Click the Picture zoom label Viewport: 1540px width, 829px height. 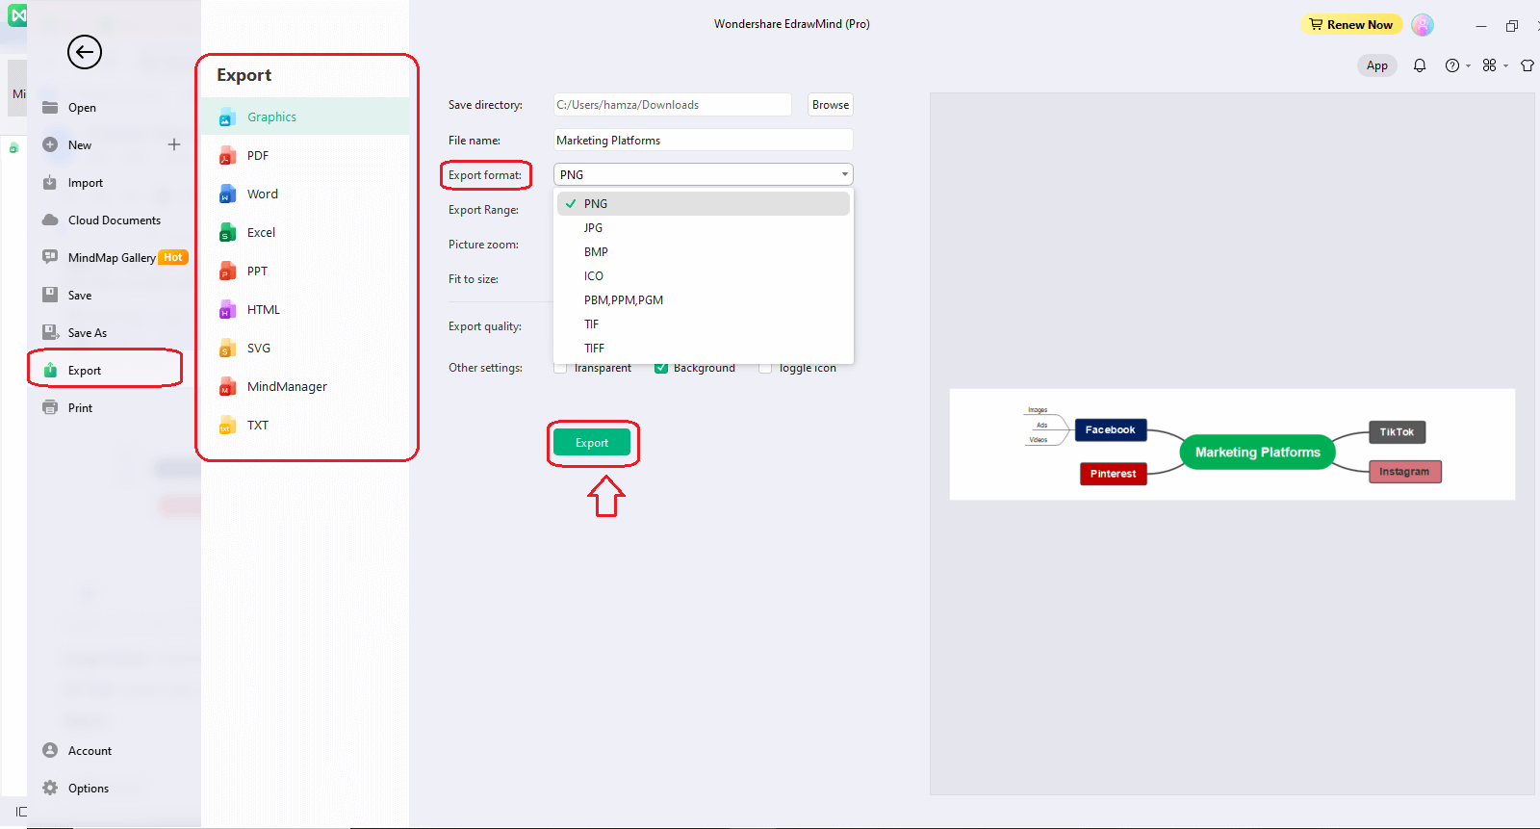click(483, 245)
